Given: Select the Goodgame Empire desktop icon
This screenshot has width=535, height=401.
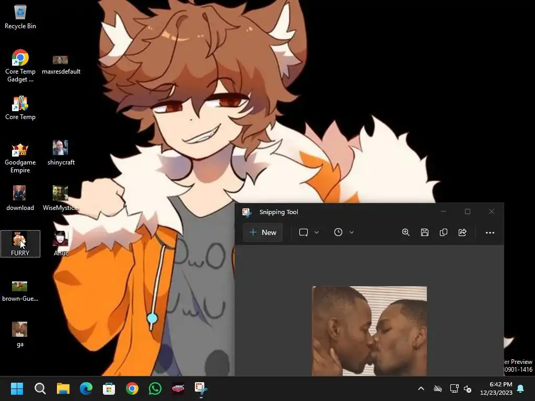Looking at the screenshot, I should (x=20, y=158).
